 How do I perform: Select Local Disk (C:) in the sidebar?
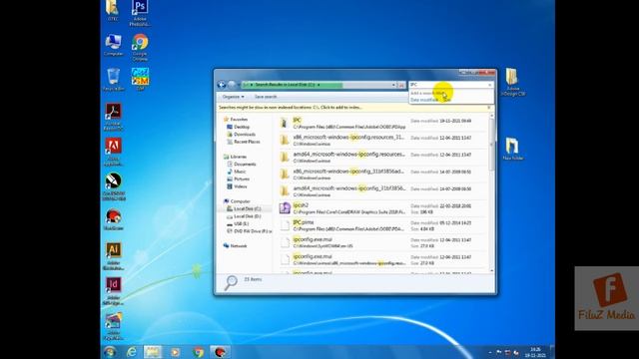[244, 208]
